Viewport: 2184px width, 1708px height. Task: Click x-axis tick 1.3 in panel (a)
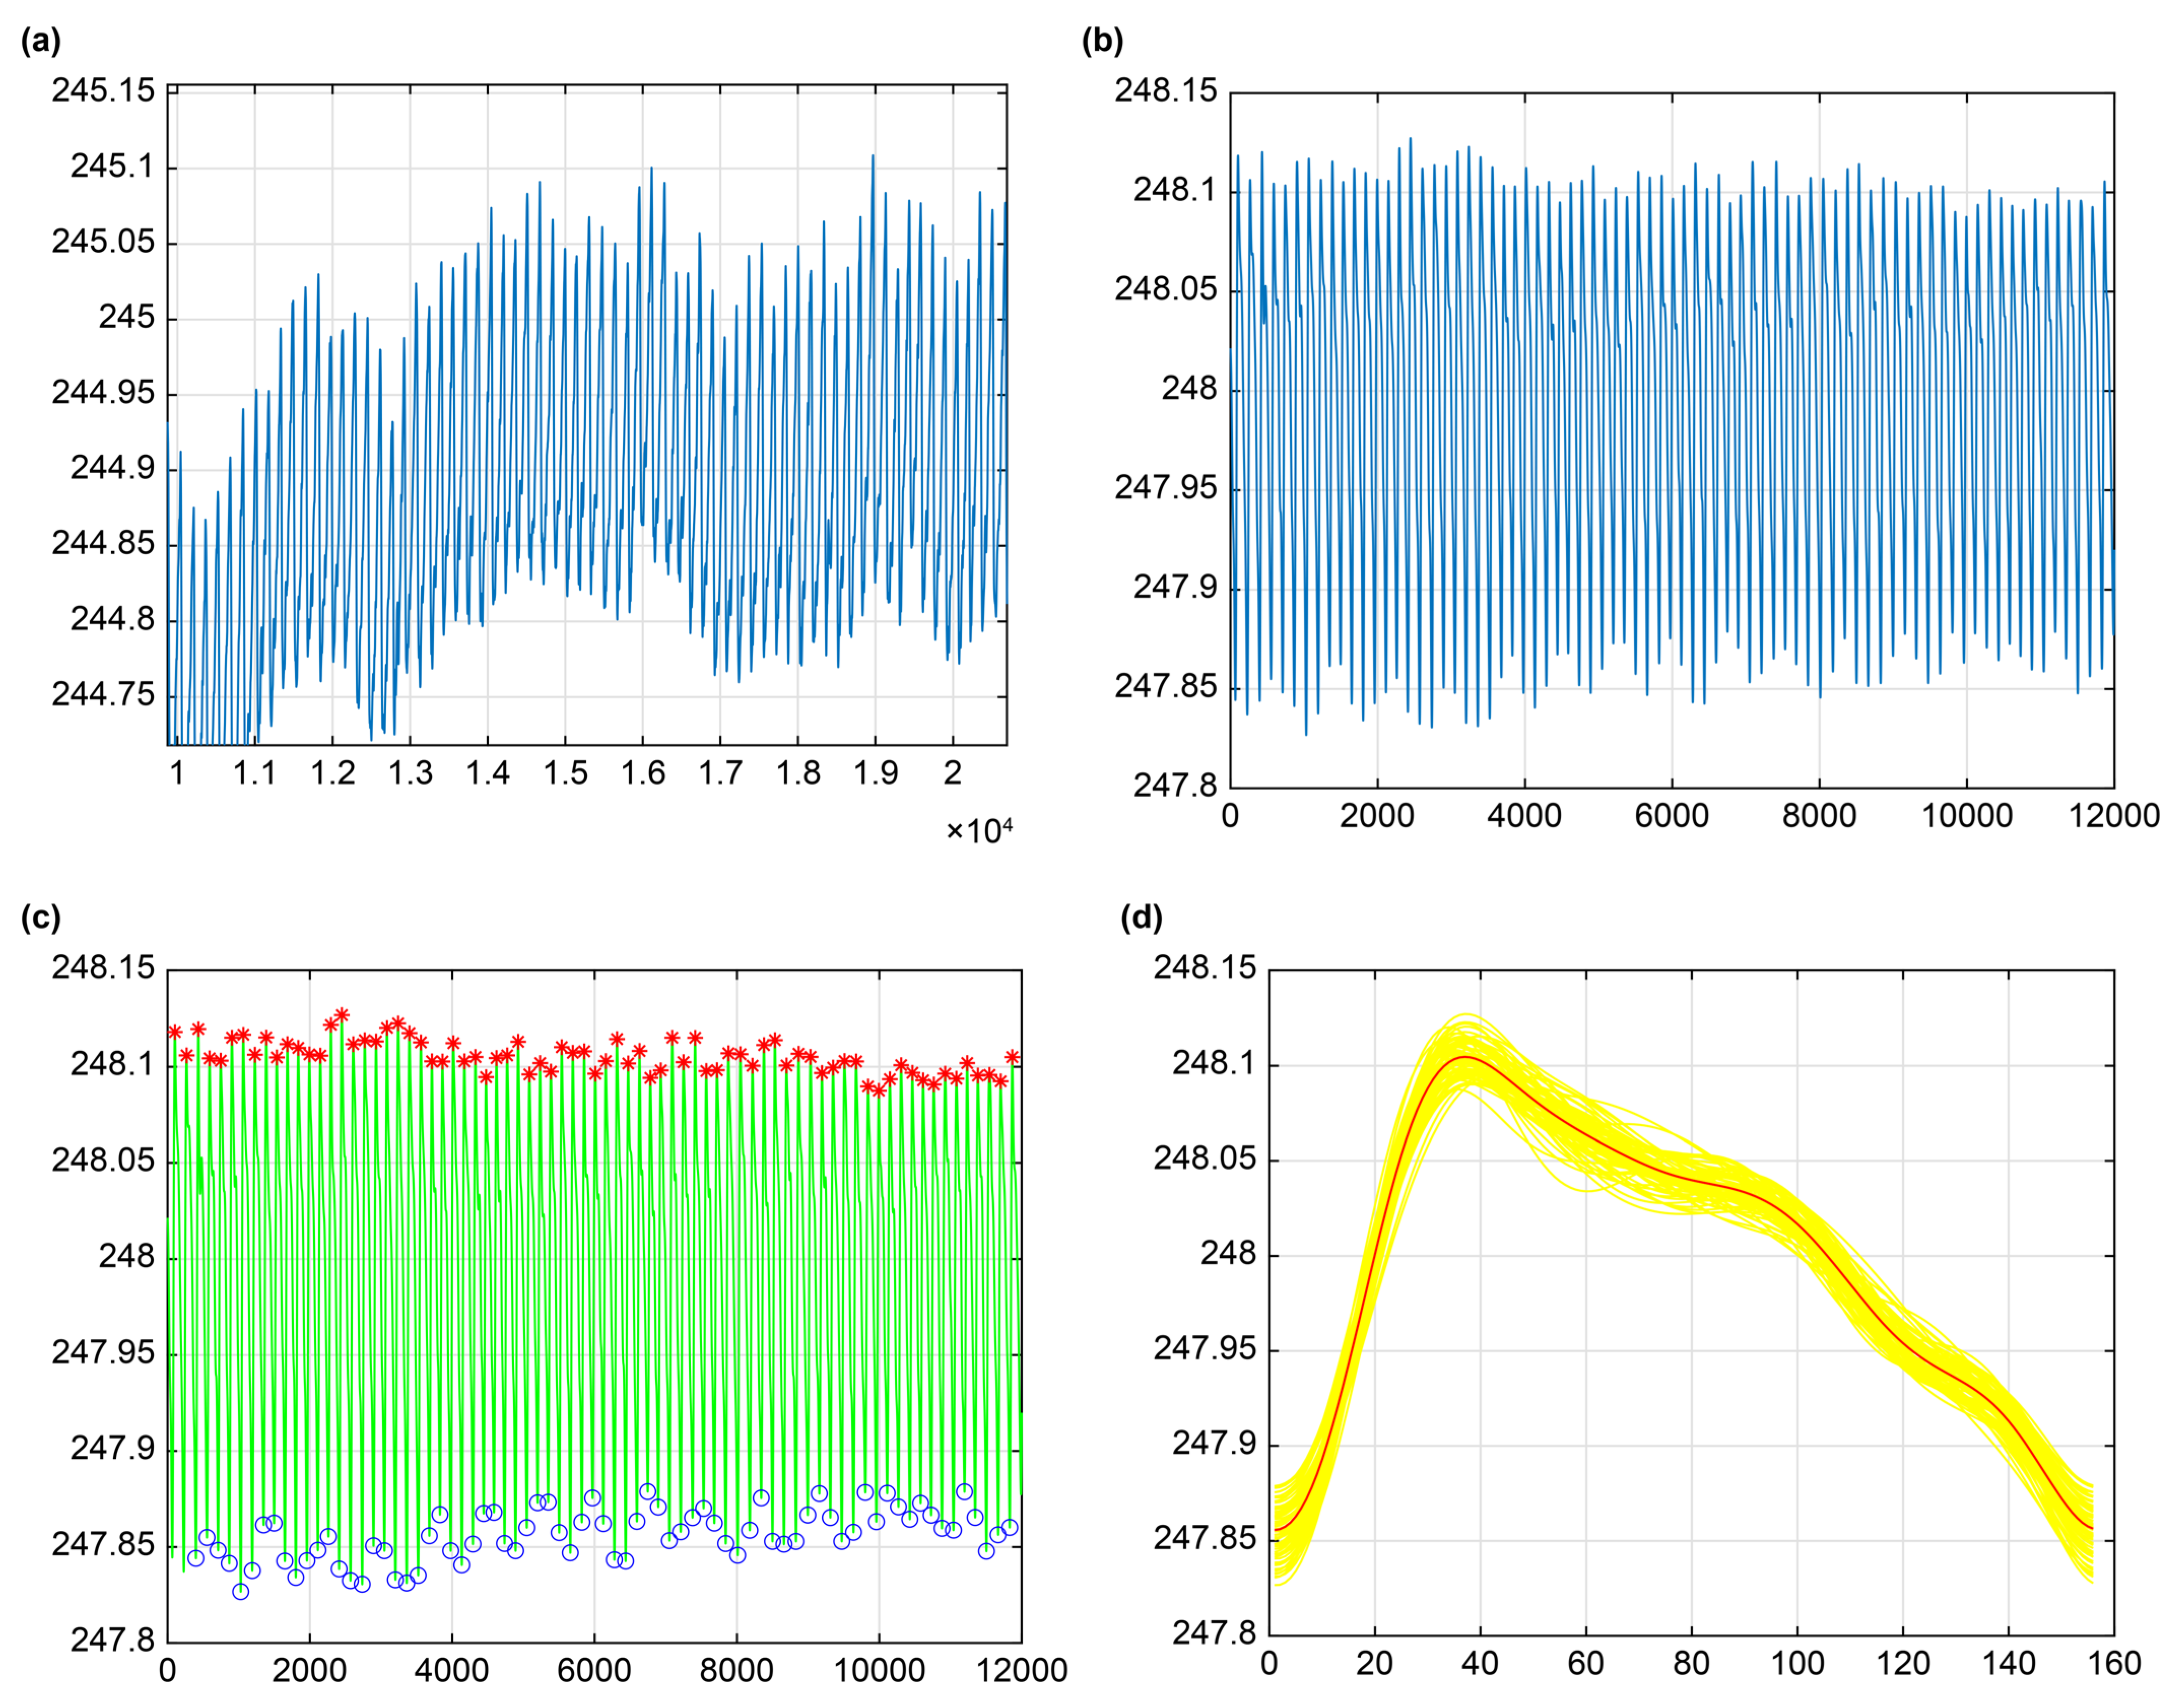(x=410, y=773)
